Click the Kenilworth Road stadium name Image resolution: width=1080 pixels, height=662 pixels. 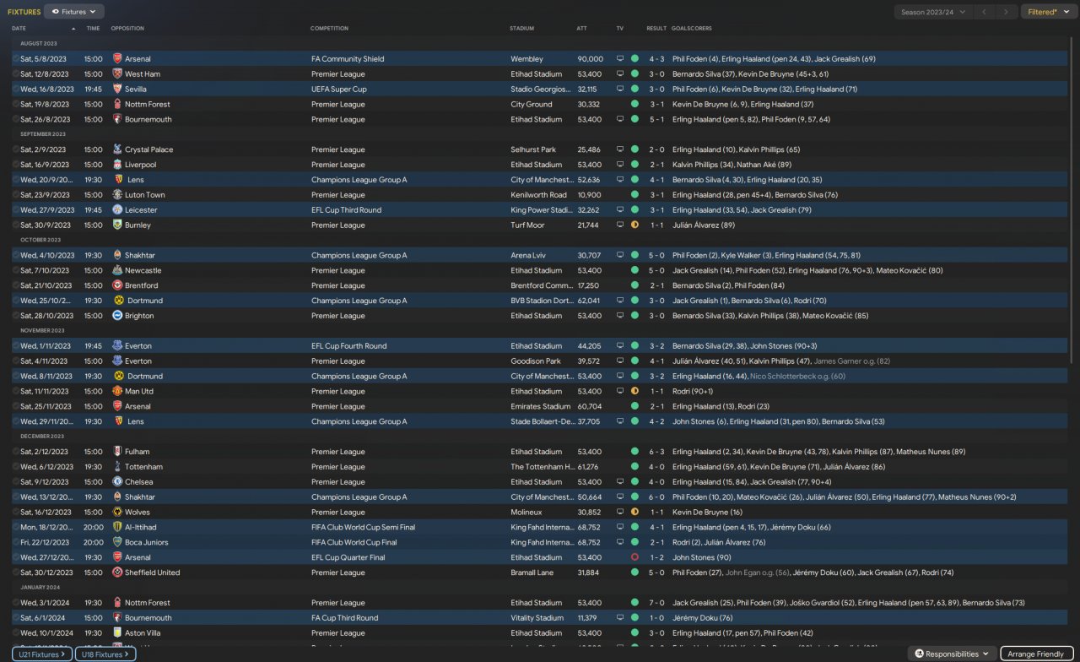click(538, 195)
